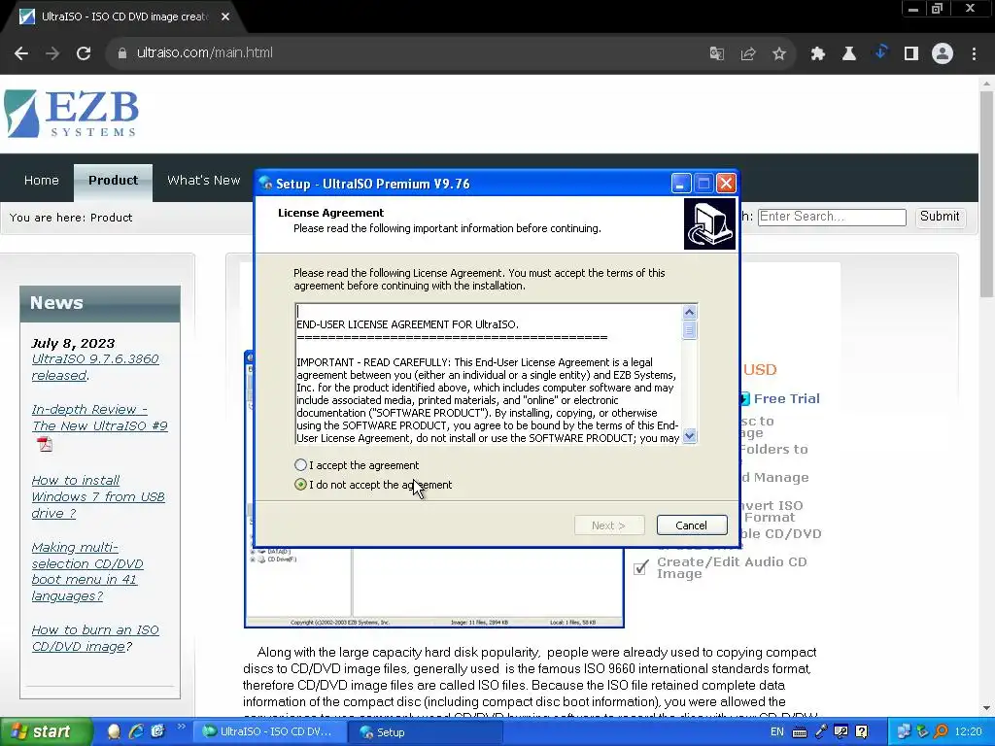Launch Internet Explorer from quick launch
995x746 pixels.
pos(136,732)
